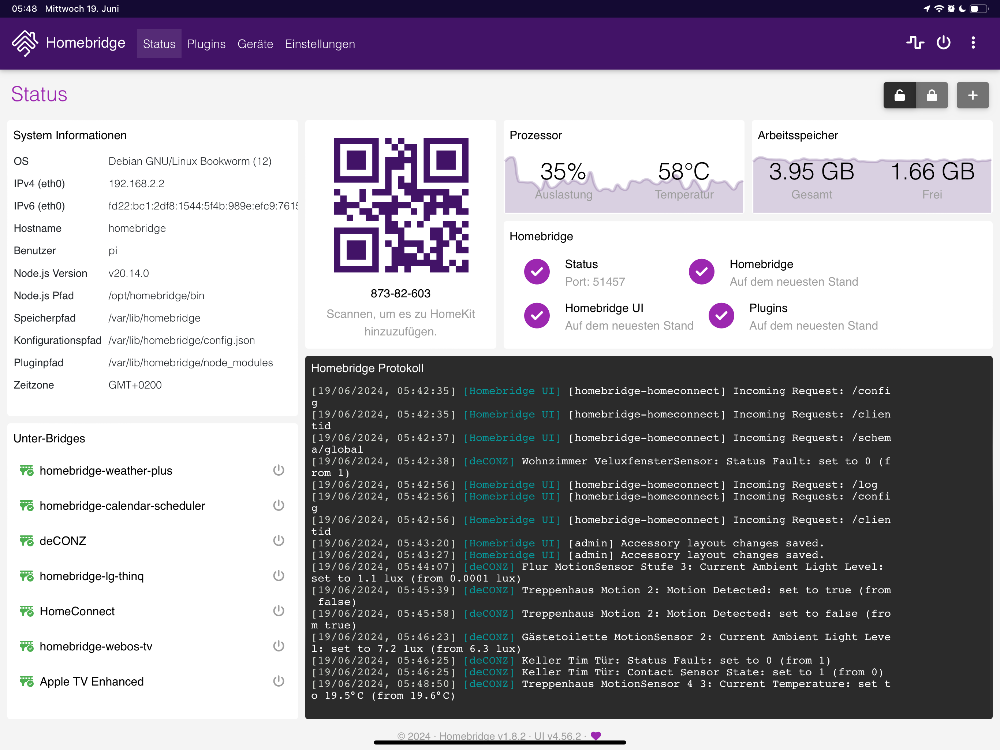
Task: Add a widget with plus button
Action: point(973,96)
